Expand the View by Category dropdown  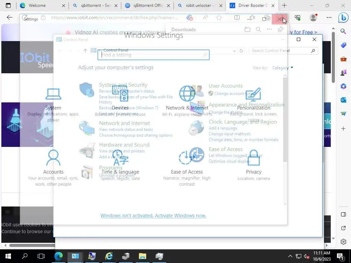coord(282,68)
